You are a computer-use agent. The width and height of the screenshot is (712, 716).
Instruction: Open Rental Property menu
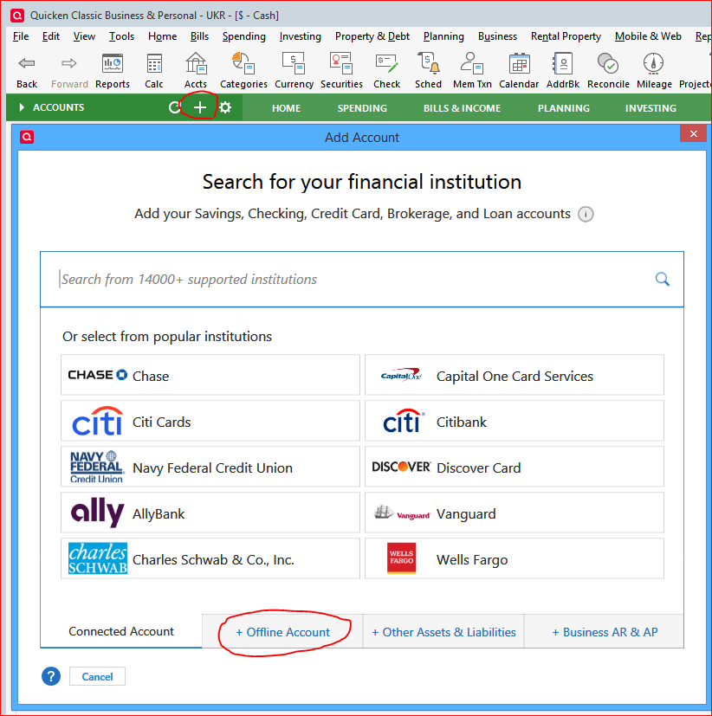[566, 36]
